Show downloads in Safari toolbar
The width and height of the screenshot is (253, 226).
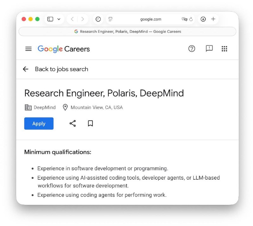tap(203, 19)
